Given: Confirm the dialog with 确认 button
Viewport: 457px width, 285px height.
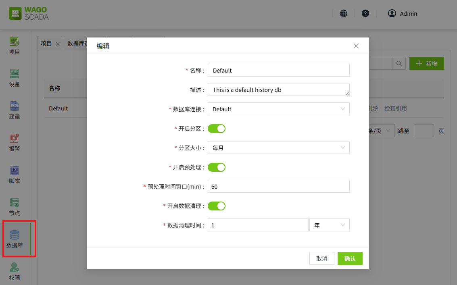Looking at the screenshot, I should coord(350,258).
